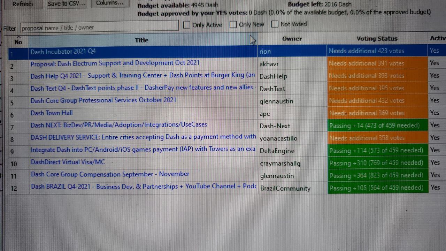This screenshot has width=446, height=251.
Task: Enable the Only Active checkbox
Action: pos(187,25)
